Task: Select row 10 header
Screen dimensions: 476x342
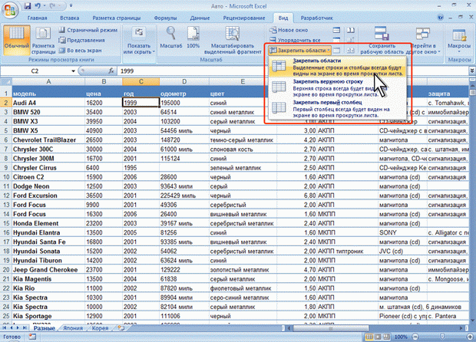Action: point(6,177)
